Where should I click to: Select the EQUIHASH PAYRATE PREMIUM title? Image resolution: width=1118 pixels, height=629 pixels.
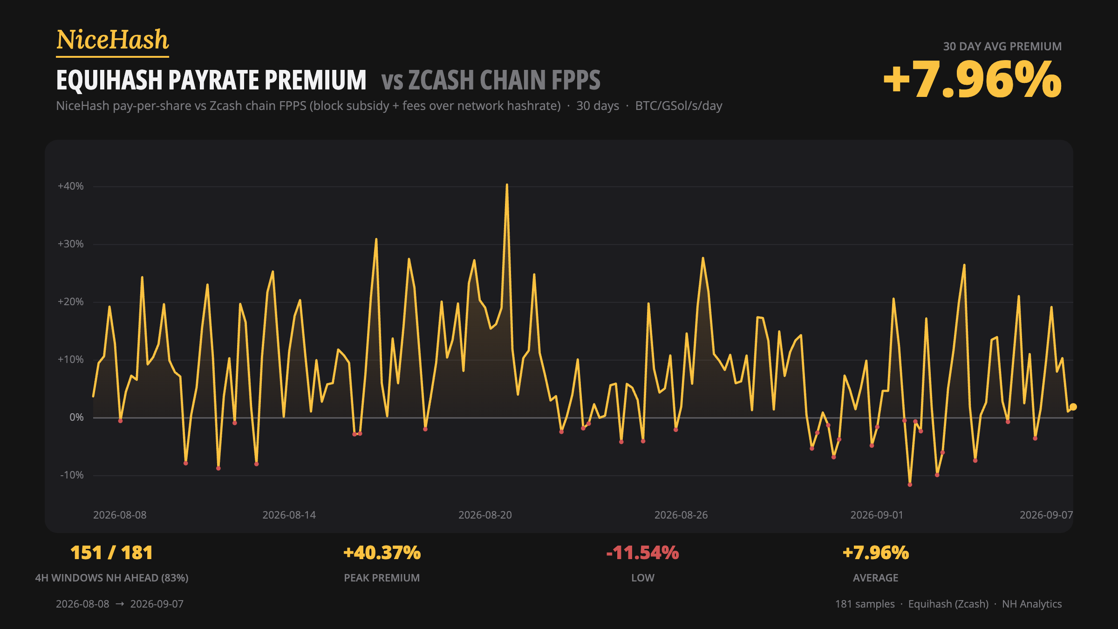[211, 80]
